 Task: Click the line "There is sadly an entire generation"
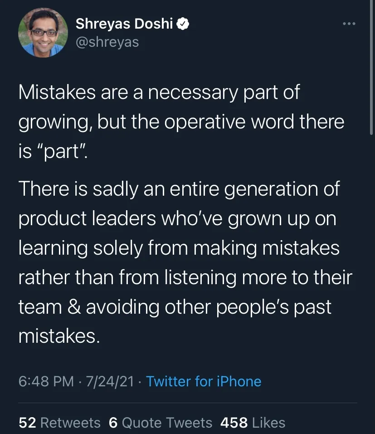[x=179, y=189]
